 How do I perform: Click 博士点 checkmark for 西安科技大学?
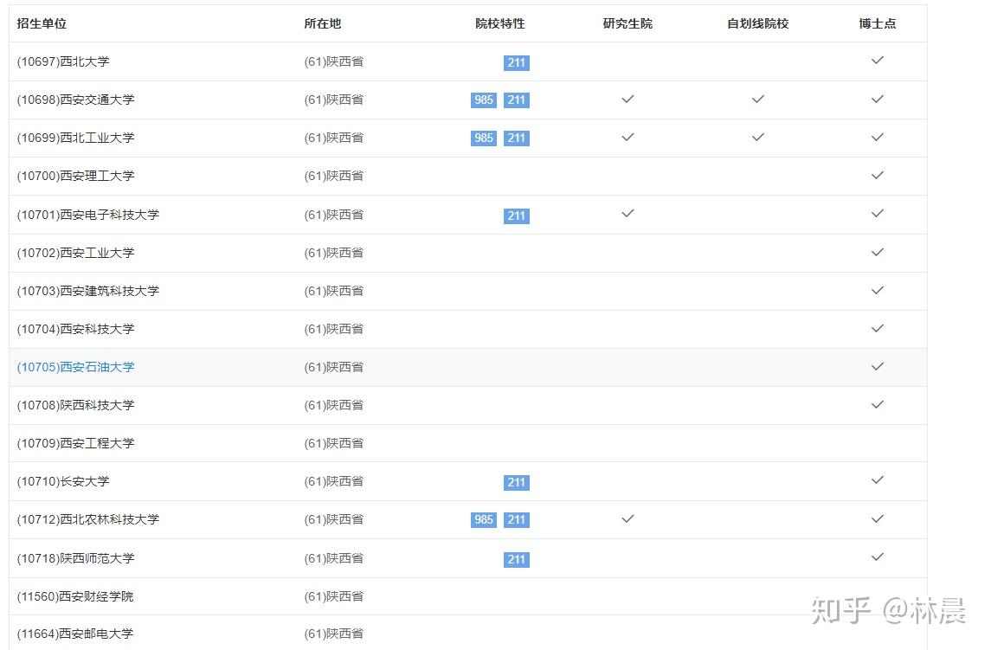coord(878,328)
